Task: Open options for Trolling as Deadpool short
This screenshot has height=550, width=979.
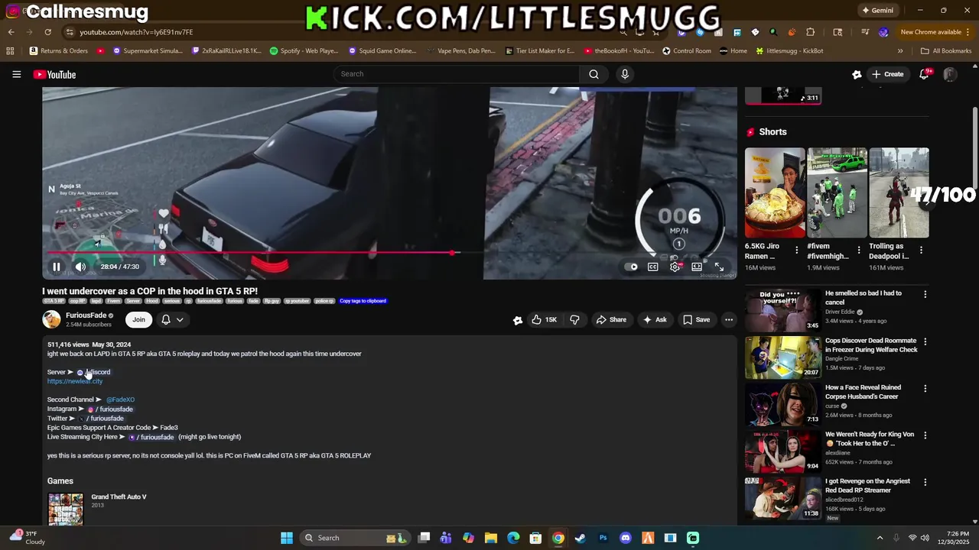Action: pyautogui.click(x=921, y=250)
